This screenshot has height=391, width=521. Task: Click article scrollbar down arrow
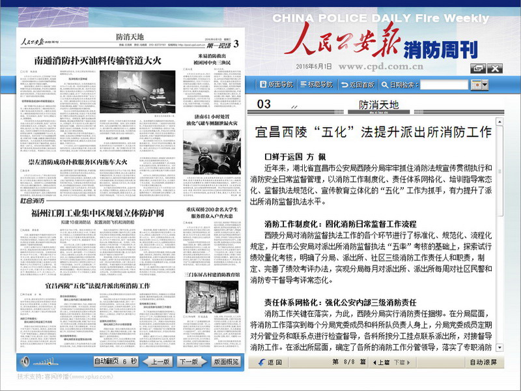500,348
